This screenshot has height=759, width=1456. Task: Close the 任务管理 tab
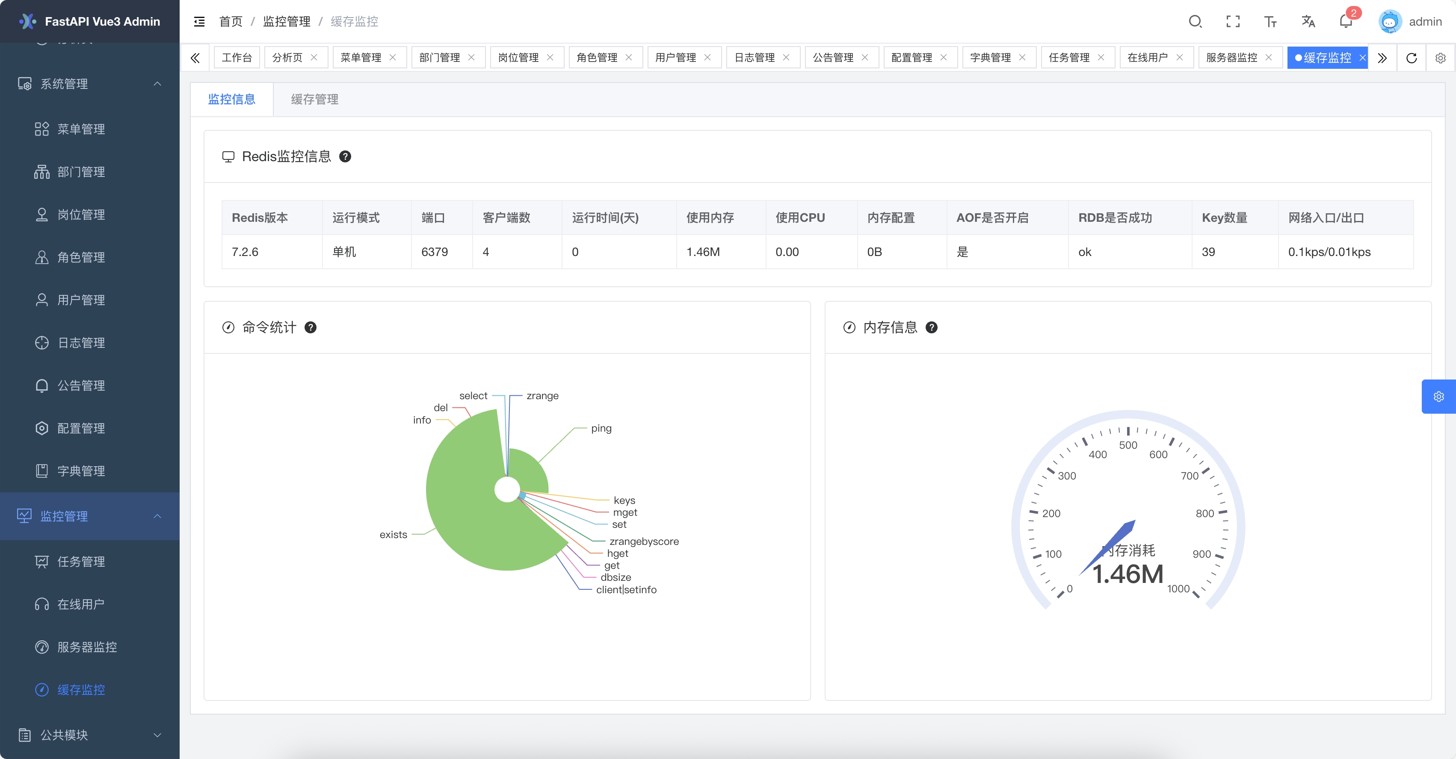[1101, 58]
